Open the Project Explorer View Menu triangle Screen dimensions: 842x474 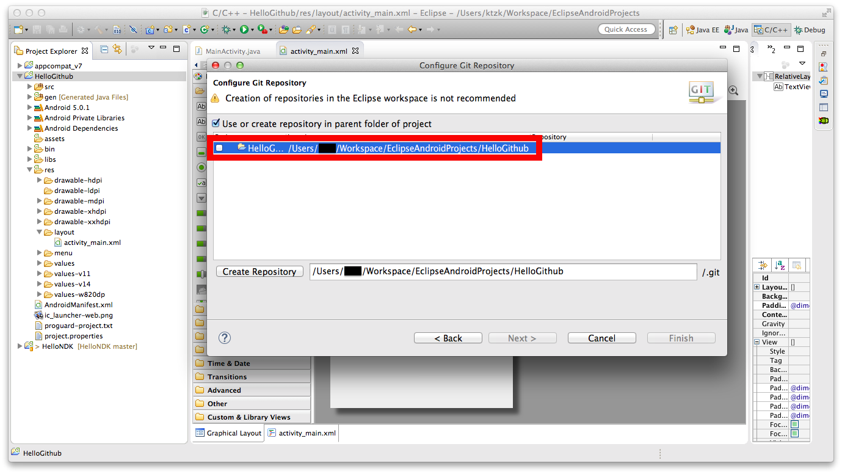pos(151,48)
